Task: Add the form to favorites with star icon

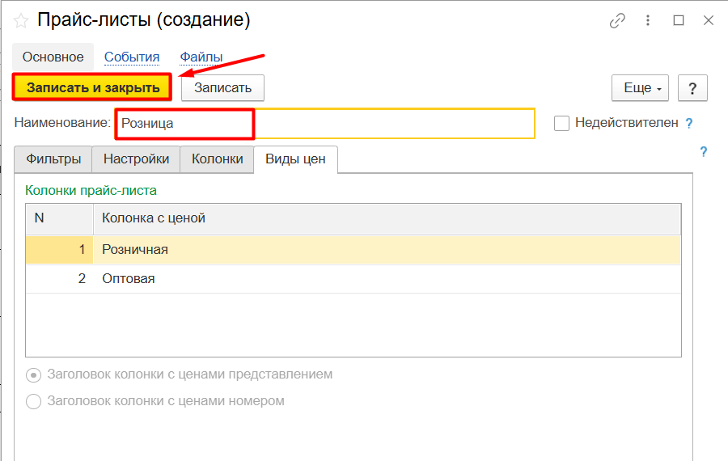Action: (x=21, y=20)
